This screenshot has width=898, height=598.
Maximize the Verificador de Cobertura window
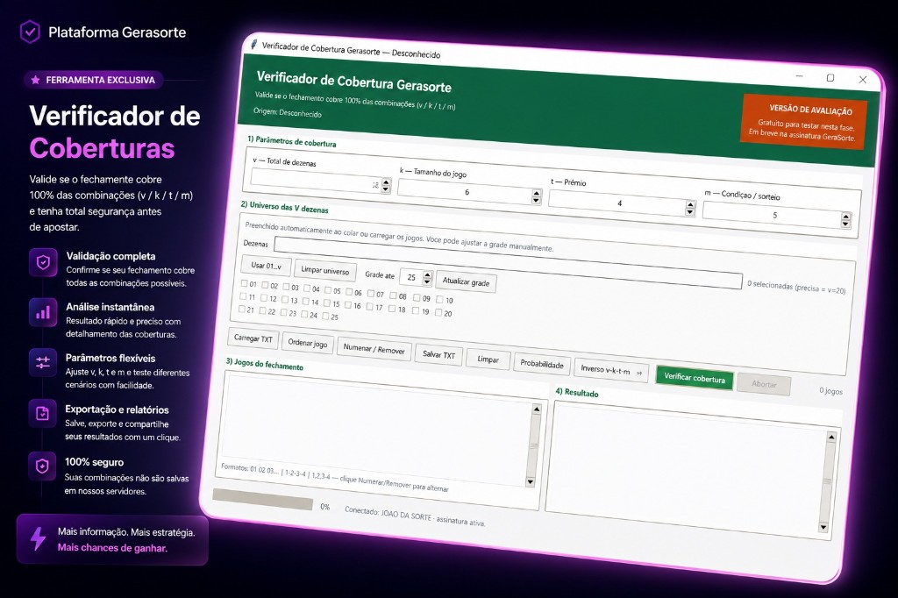(830, 77)
